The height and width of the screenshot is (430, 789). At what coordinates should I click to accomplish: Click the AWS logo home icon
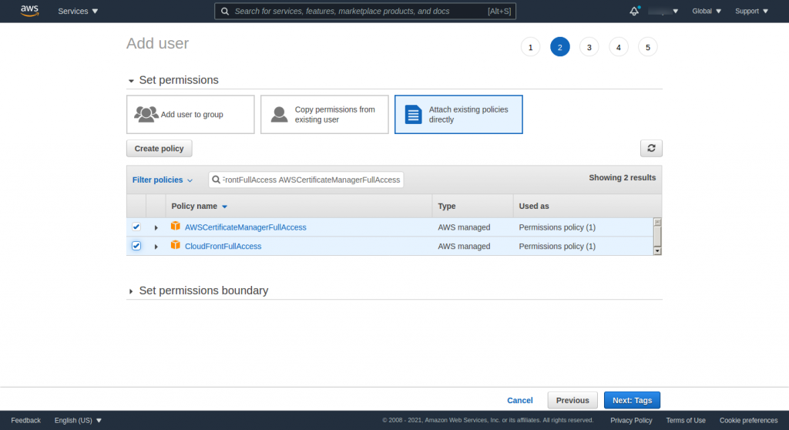pos(30,11)
